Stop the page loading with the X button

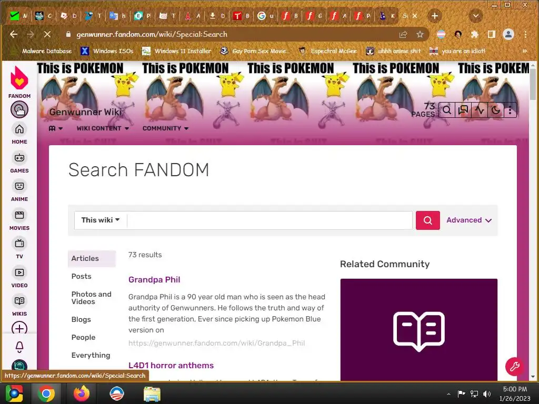pyautogui.click(x=47, y=34)
